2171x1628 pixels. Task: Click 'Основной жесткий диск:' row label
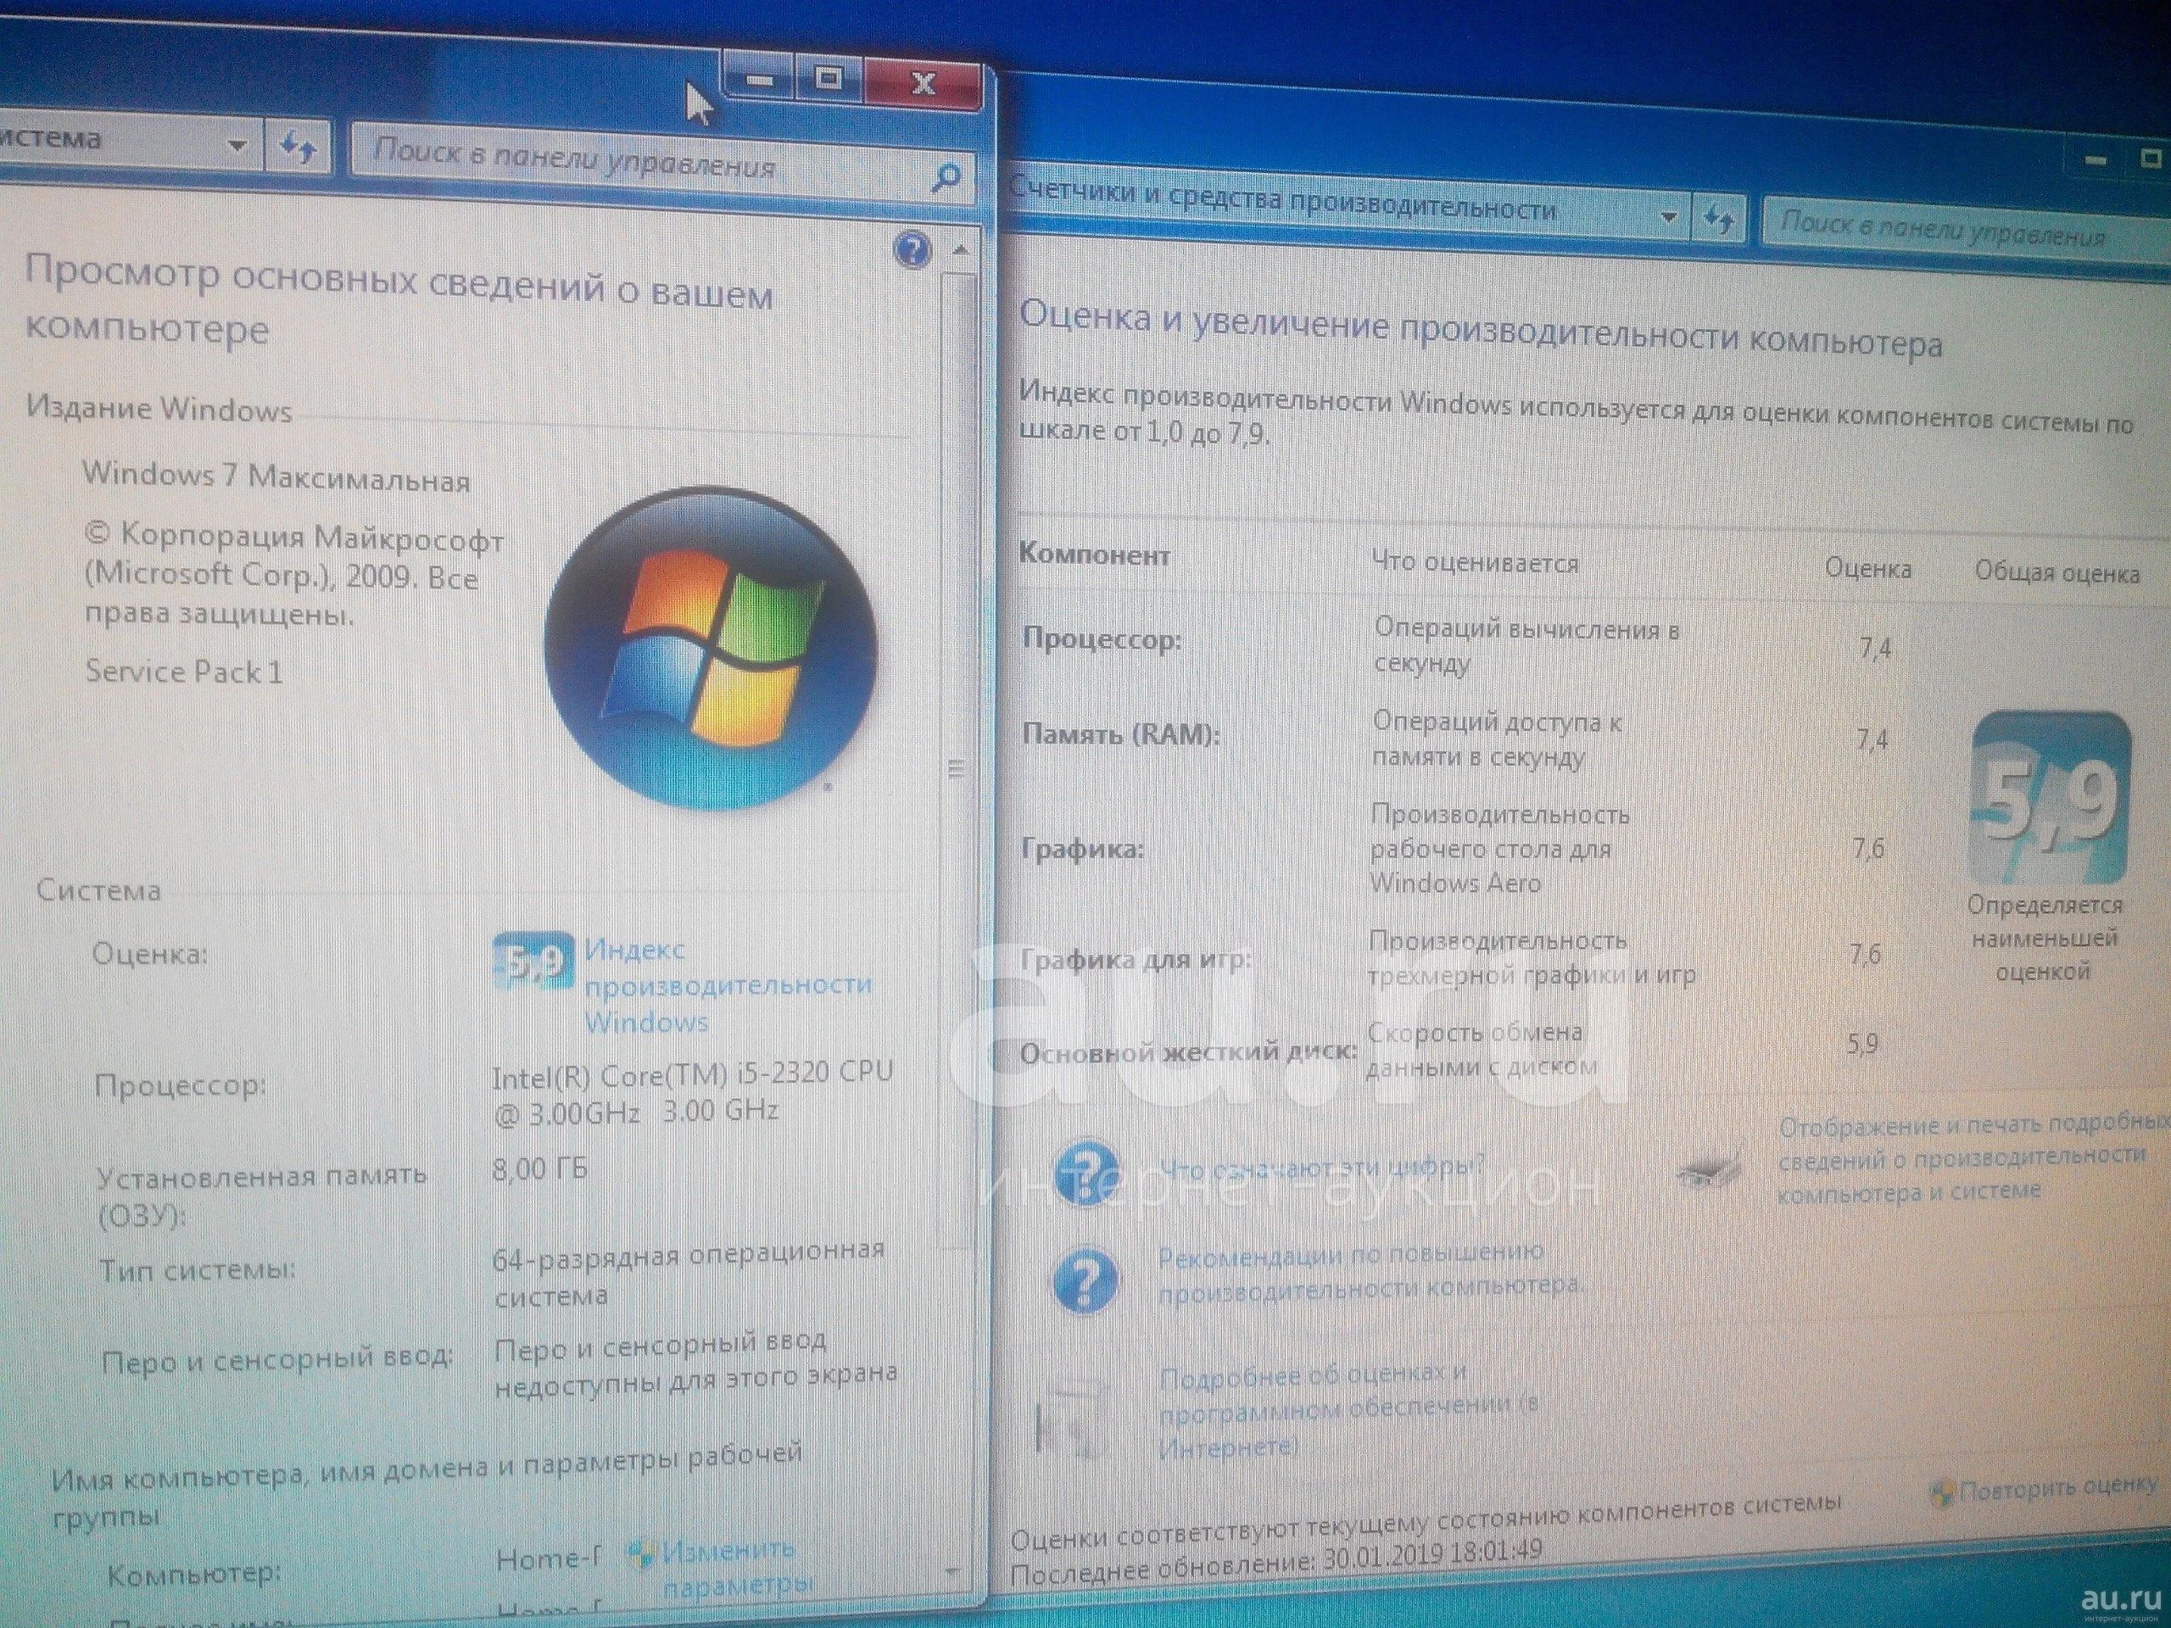tap(1189, 1053)
